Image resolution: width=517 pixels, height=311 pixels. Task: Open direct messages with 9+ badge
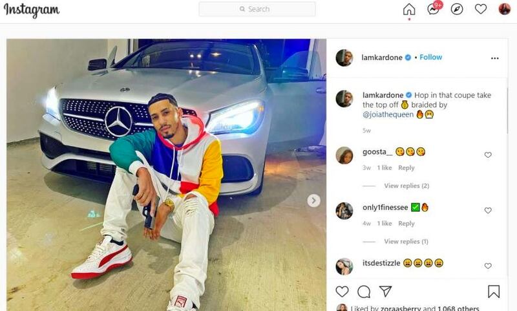(x=434, y=8)
